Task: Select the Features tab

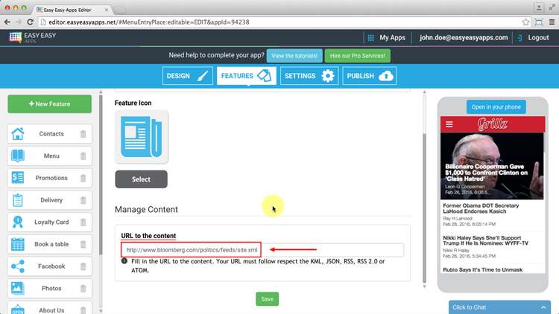Action: [x=247, y=76]
